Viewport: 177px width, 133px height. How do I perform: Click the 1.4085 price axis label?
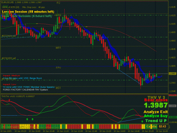point(172,32)
